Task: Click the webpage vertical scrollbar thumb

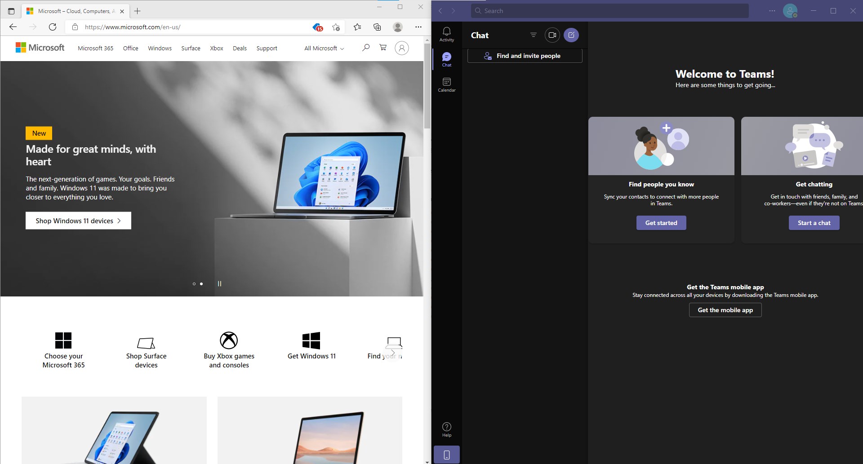Action: pos(427,86)
